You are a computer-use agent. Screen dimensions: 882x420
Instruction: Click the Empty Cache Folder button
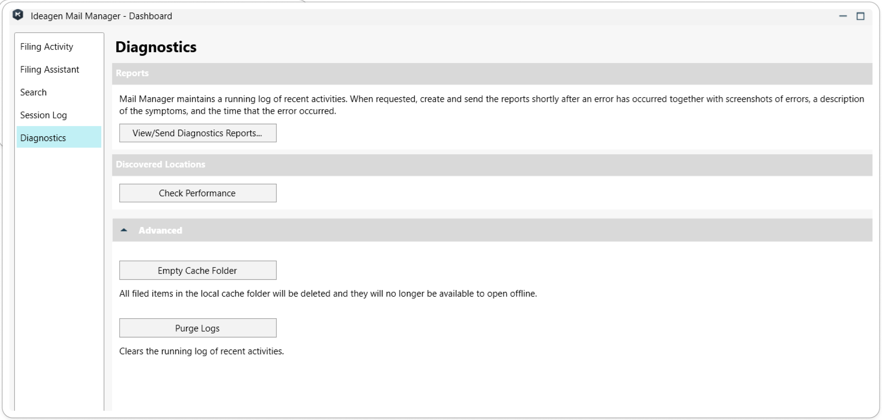198,270
